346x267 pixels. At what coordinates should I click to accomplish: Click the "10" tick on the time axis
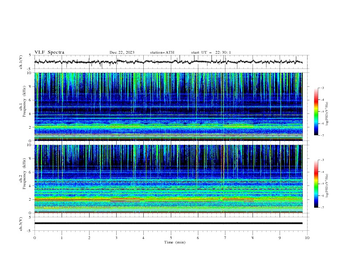(x=307, y=238)
